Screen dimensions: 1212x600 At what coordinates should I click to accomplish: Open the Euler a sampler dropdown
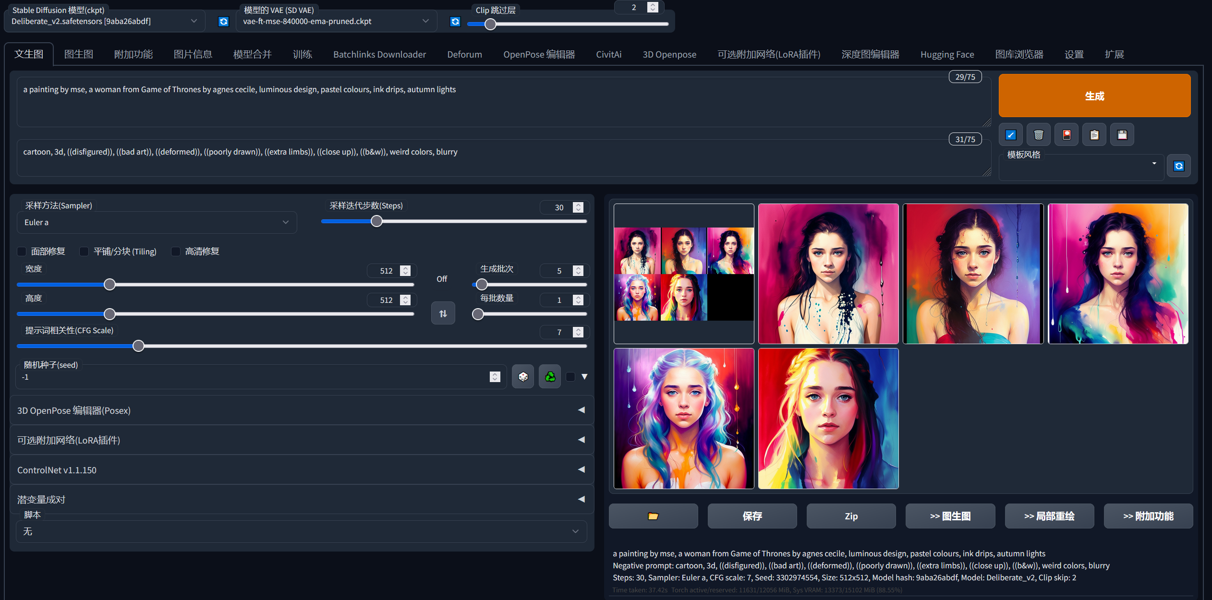157,222
